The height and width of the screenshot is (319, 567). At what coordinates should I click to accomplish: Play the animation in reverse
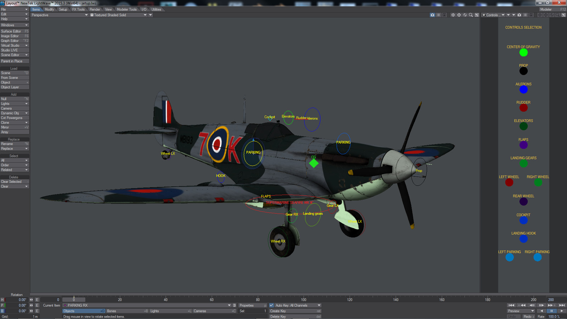(x=541, y=311)
